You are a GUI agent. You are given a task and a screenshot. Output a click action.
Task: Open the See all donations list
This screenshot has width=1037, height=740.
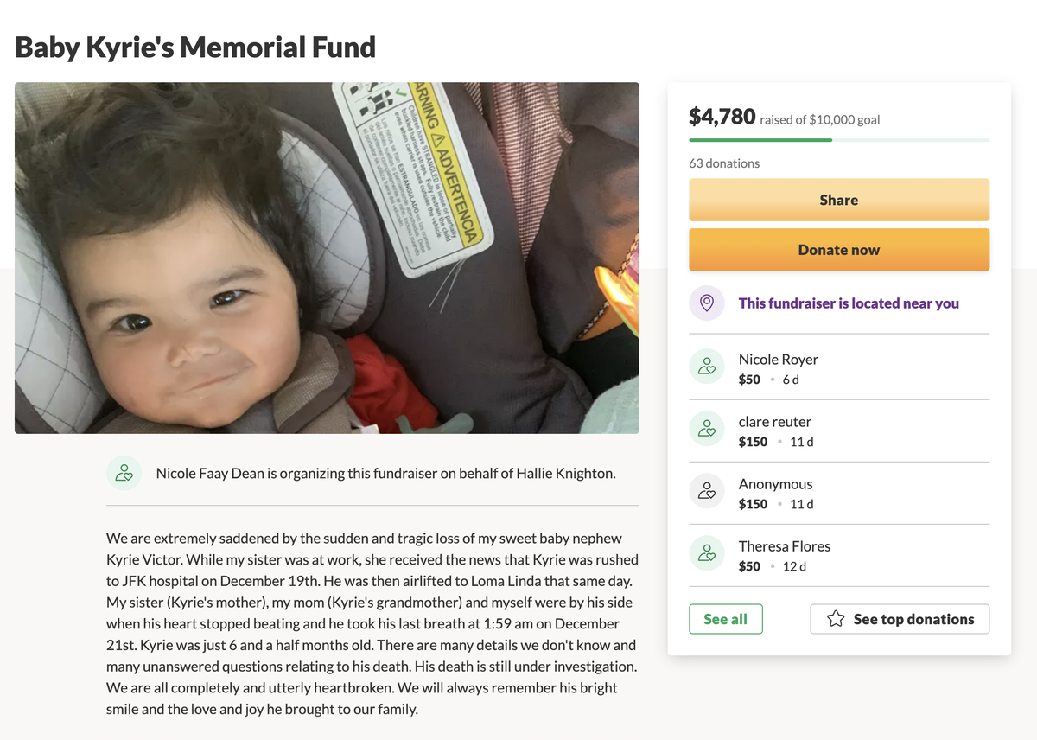[x=725, y=619]
